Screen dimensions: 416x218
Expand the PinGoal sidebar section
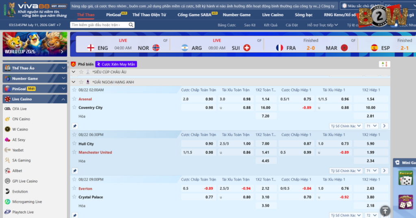pos(35,89)
